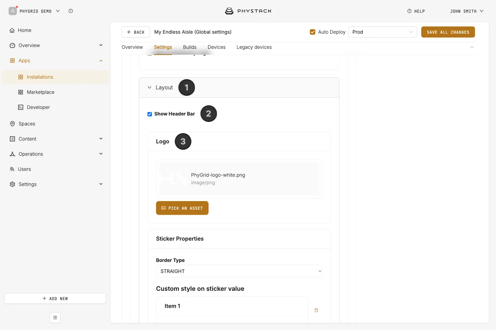Open the John Smith account dropdown
The height and width of the screenshot is (330, 496).
pos(467,11)
